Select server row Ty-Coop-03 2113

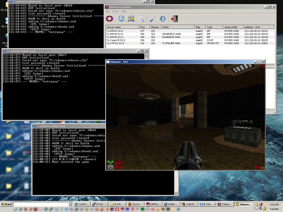click(190, 40)
